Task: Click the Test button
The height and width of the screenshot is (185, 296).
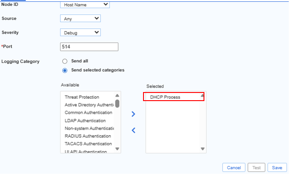Action: pos(256,167)
